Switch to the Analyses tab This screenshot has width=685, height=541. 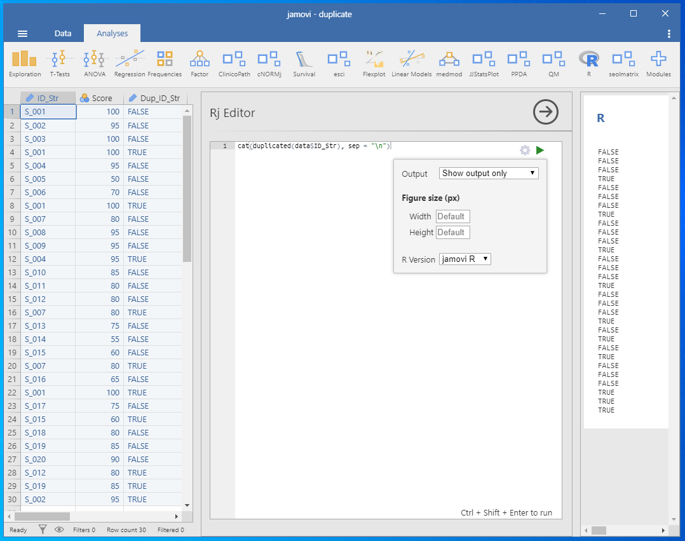[112, 33]
